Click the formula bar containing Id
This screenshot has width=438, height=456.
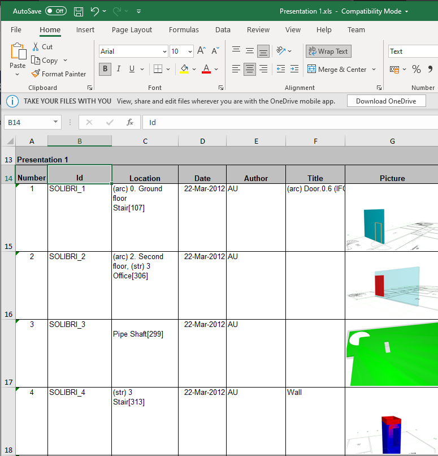click(x=290, y=122)
